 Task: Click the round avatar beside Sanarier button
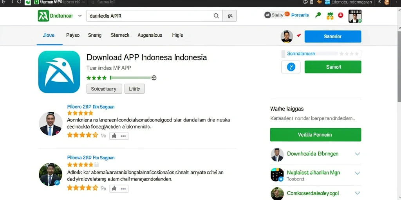(287, 36)
